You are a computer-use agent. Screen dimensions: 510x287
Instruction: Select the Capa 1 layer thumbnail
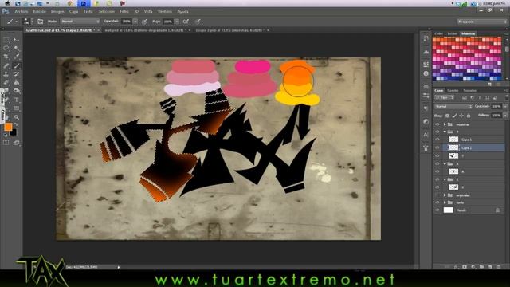(x=453, y=140)
